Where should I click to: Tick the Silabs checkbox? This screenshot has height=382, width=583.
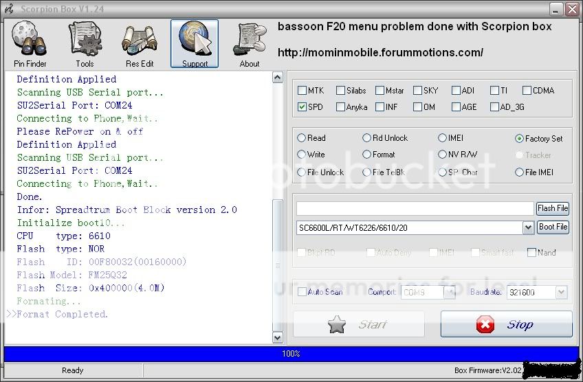[340, 90]
